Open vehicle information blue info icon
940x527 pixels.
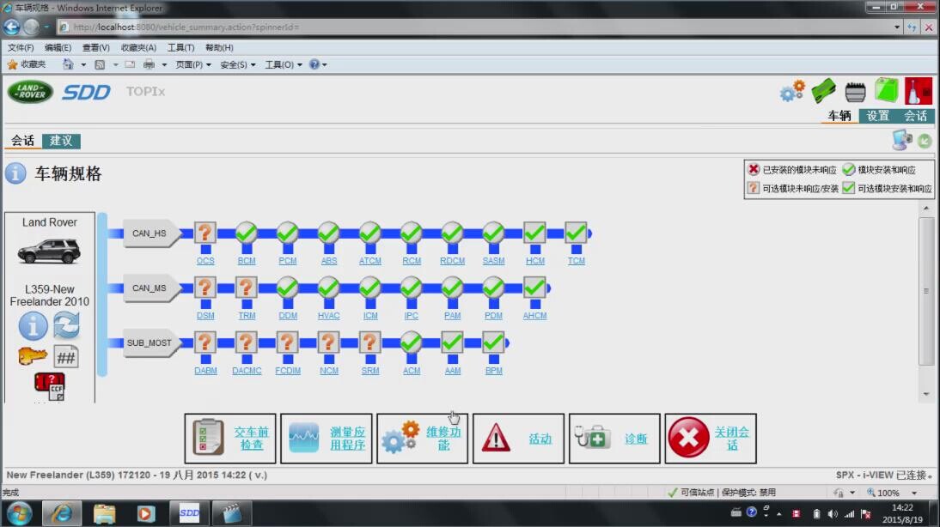tap(33, 326)
